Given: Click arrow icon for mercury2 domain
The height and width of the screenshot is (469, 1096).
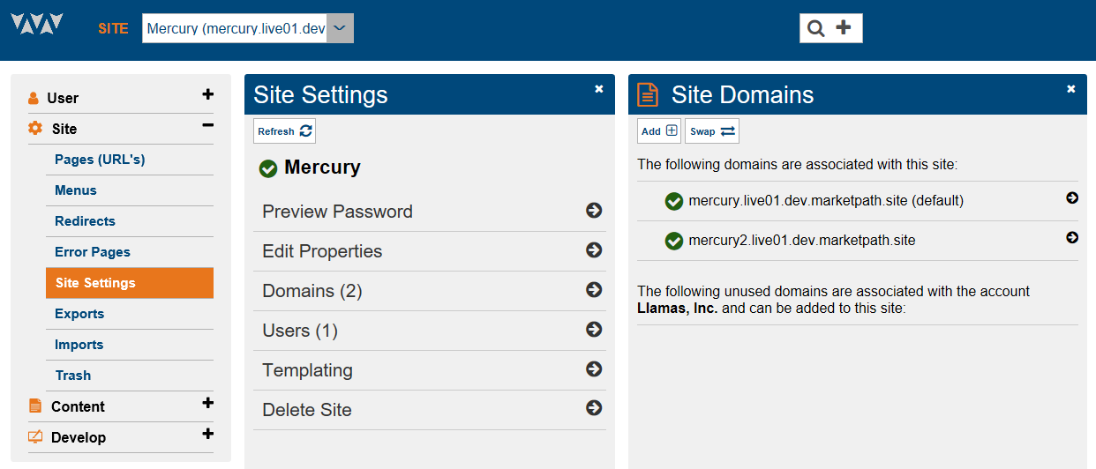Looking at the screenshot, I should point(1072,237).
